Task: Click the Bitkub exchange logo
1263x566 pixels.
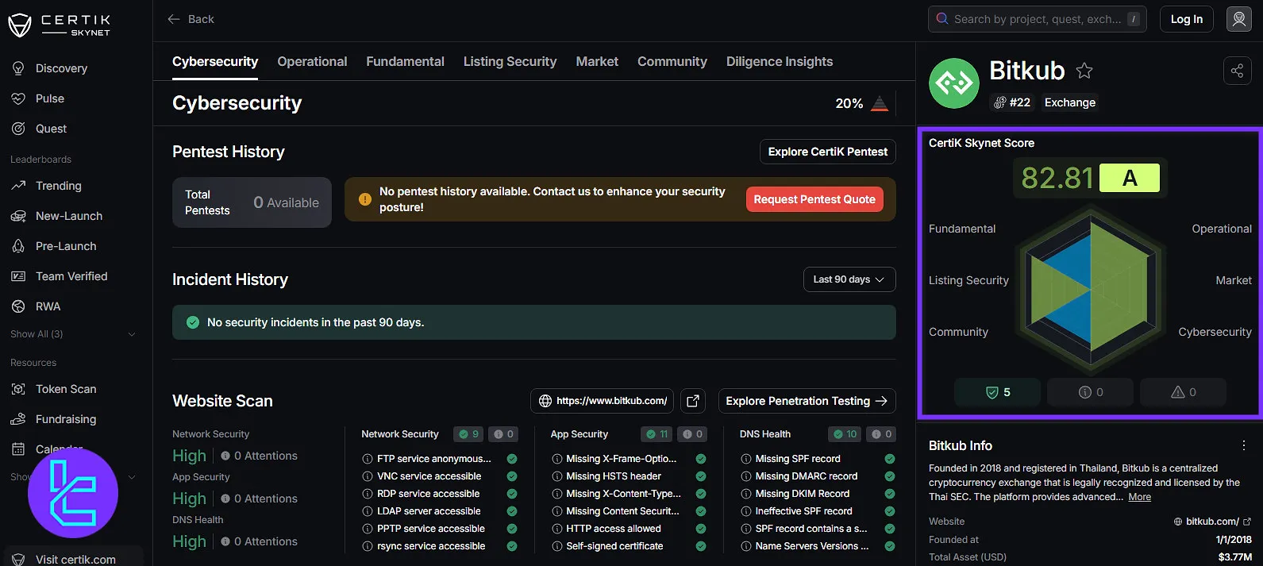Action: click(x=954, y=83)
